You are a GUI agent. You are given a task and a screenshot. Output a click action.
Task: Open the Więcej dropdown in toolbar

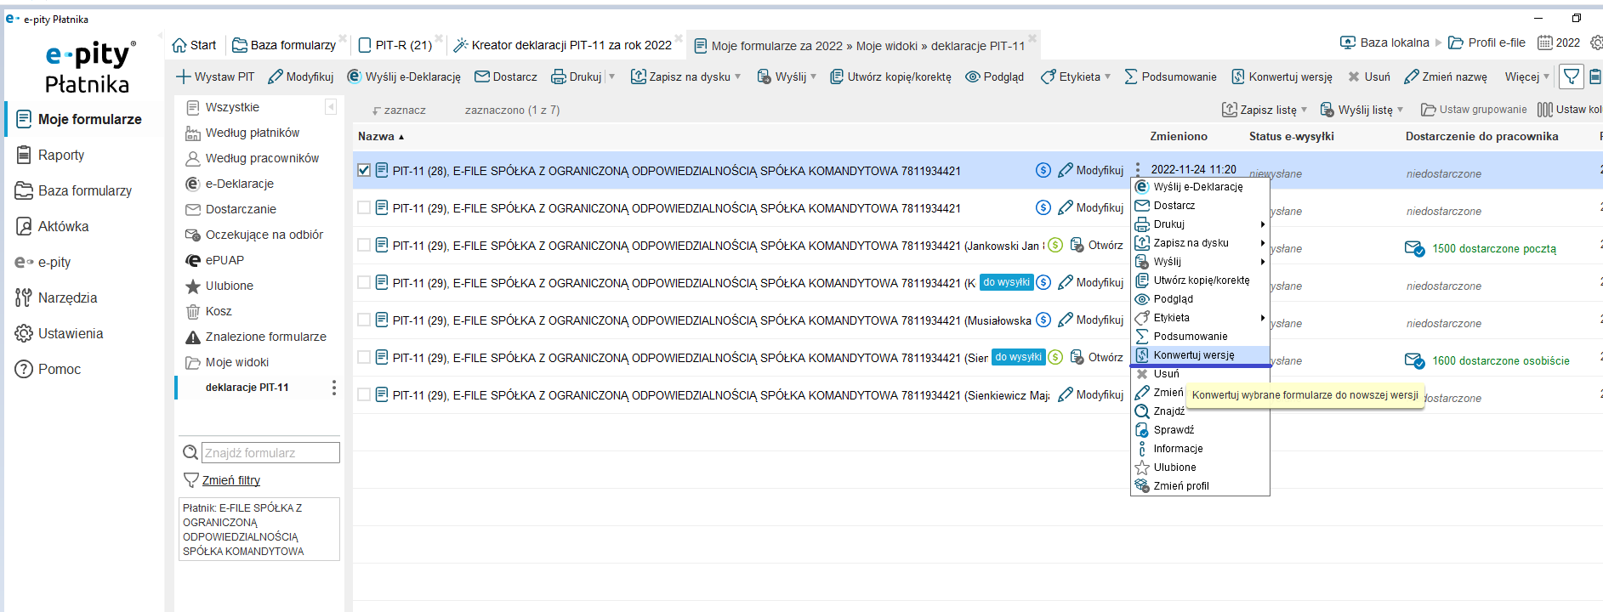(1527, 76)
